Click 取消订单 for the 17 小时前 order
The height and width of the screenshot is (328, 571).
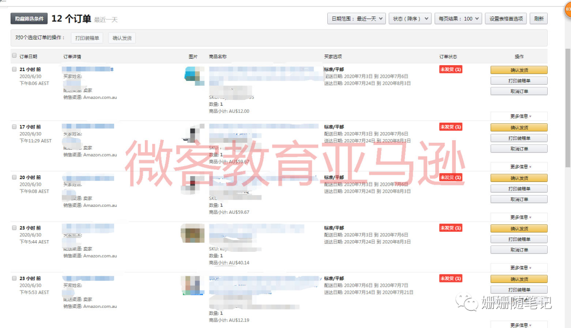[x=519, y=149]
